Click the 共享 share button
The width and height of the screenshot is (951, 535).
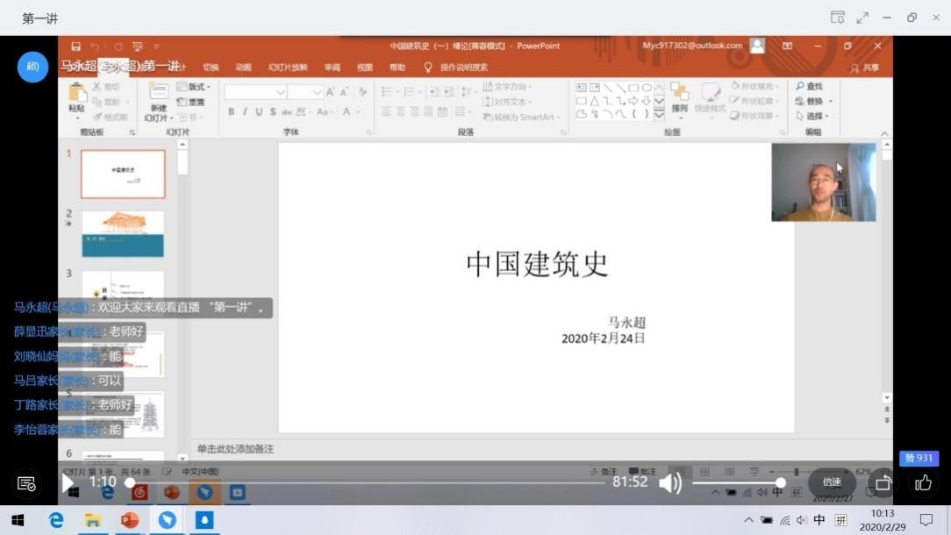pyautogui.click(x=864, y=68)
